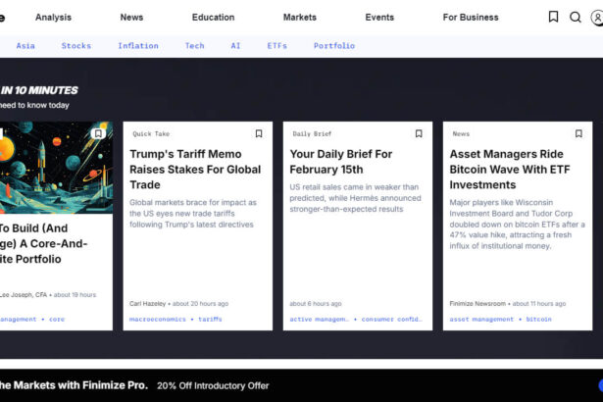Click the bitcoin tag
Screen dimensions: 603x402
(538, 320)
